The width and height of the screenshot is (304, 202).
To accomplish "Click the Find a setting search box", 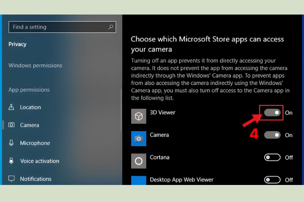I will (62, 27).
